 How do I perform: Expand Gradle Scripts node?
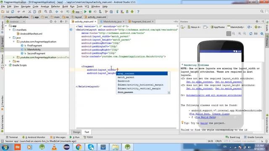(x=6, y=65)
